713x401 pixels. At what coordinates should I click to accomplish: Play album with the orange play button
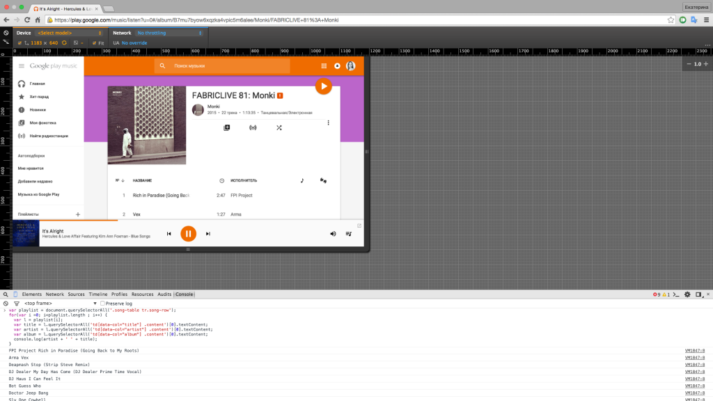(323, 86)
